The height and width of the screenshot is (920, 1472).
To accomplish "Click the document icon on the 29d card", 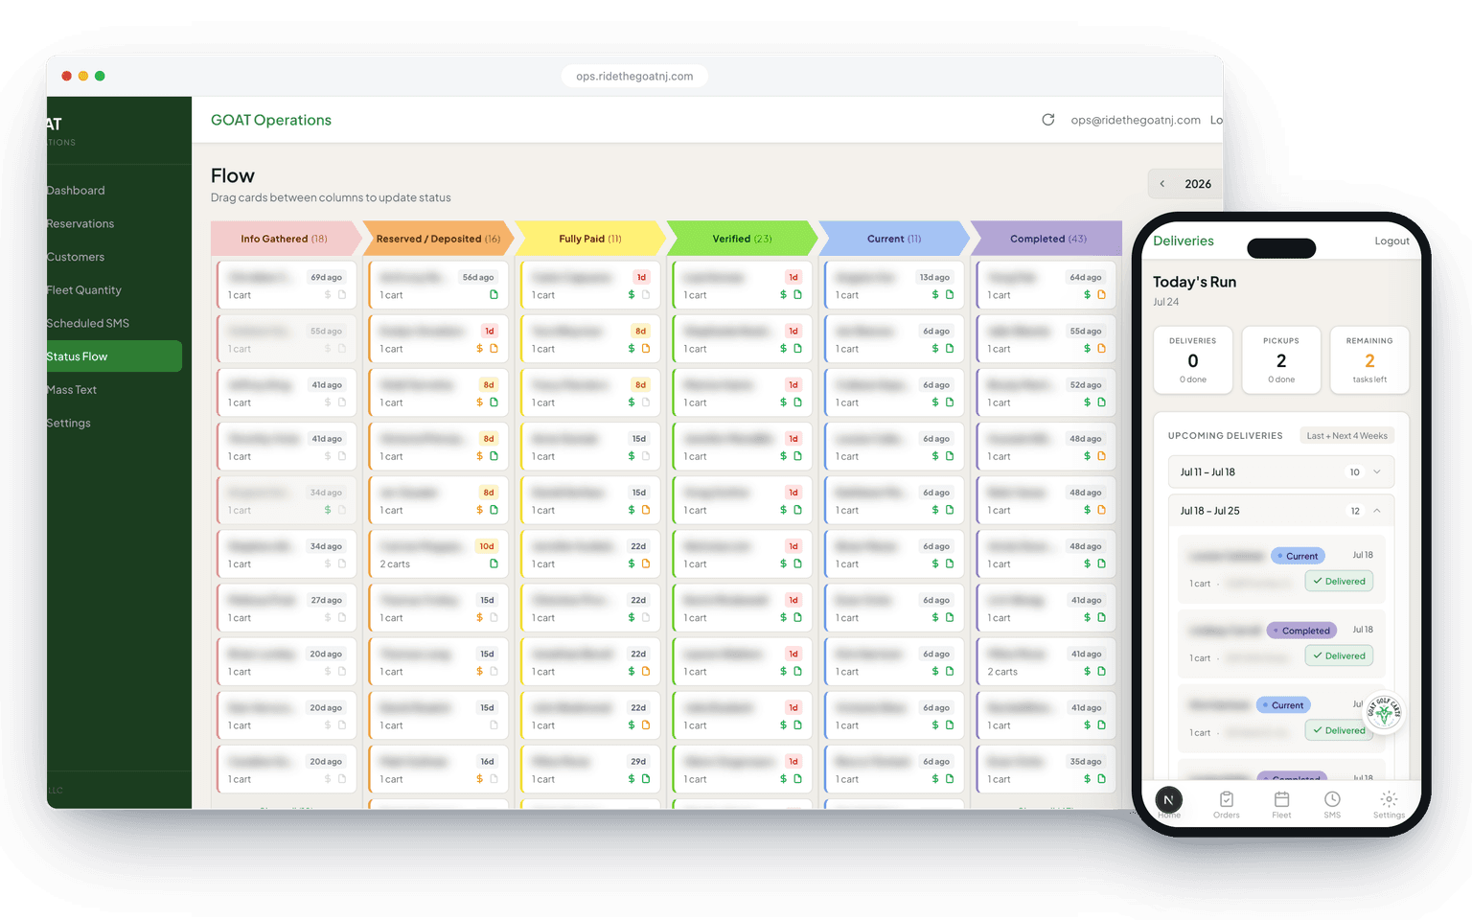I will (x=646, y=779).
